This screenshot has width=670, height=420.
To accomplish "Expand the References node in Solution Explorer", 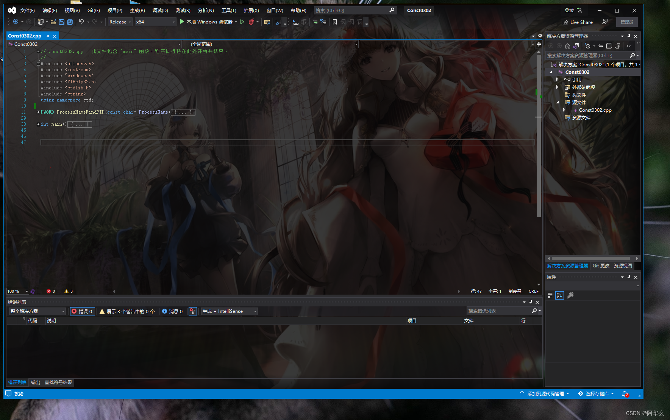I will (557, 80).
